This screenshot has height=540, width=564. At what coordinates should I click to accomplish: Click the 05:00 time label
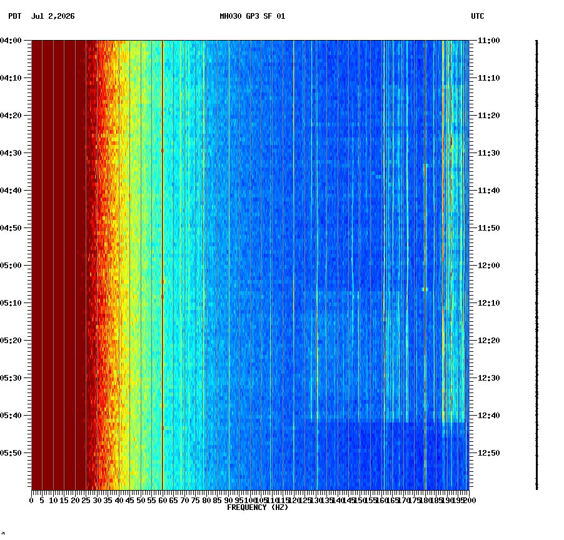[11, 266]
